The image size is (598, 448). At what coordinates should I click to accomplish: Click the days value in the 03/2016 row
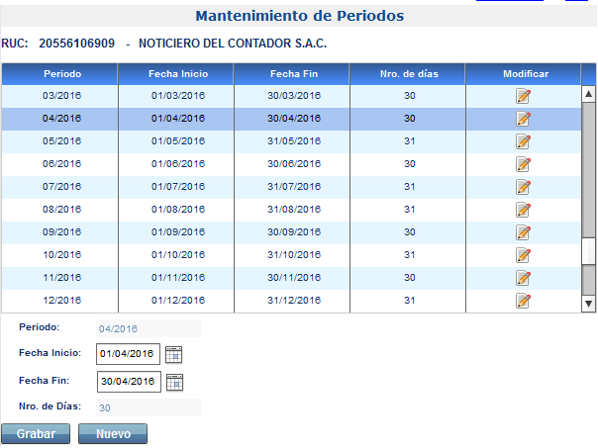click(410, 96)
